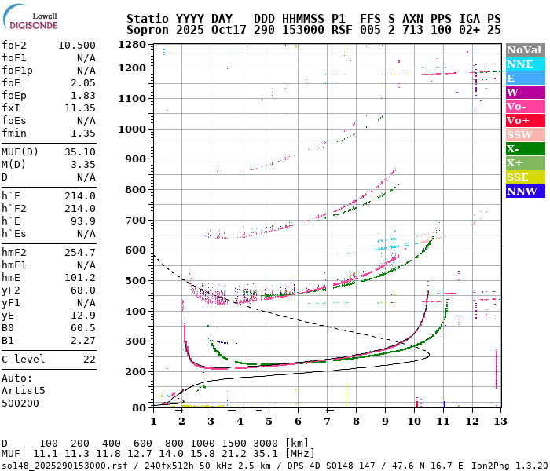This screenshot has width=550, height=471.
Task: Select the blue E legend entry
Action: 524,78
